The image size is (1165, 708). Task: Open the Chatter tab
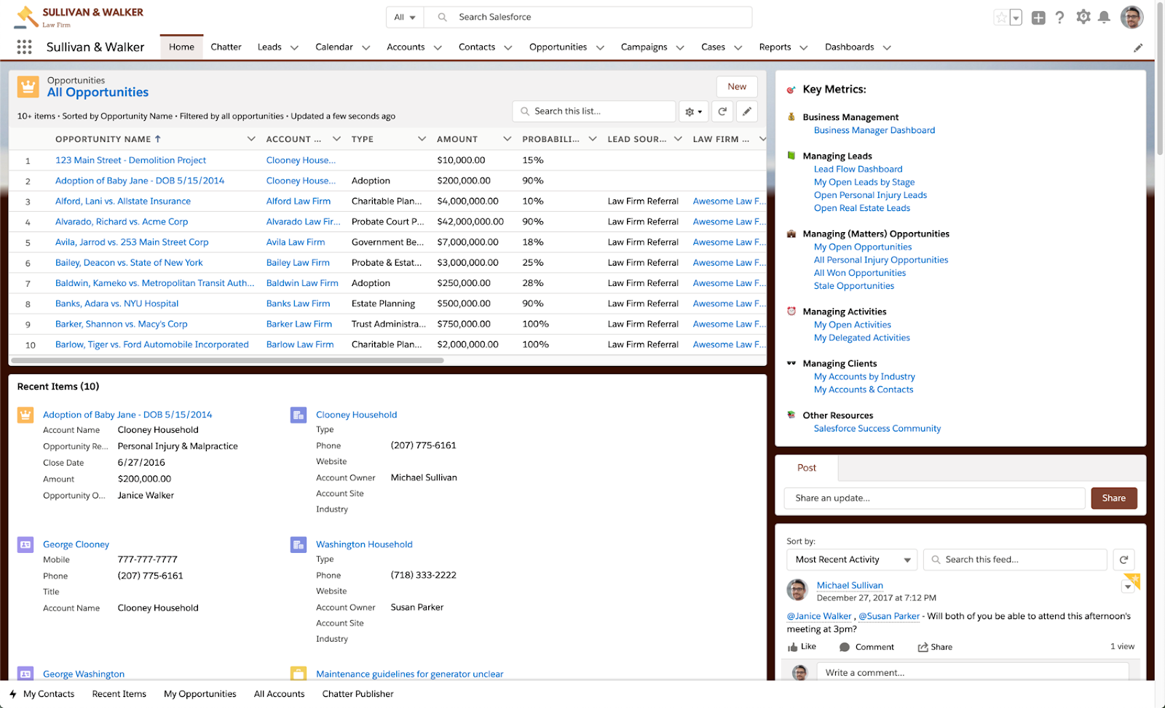click(x=226, y=47)
